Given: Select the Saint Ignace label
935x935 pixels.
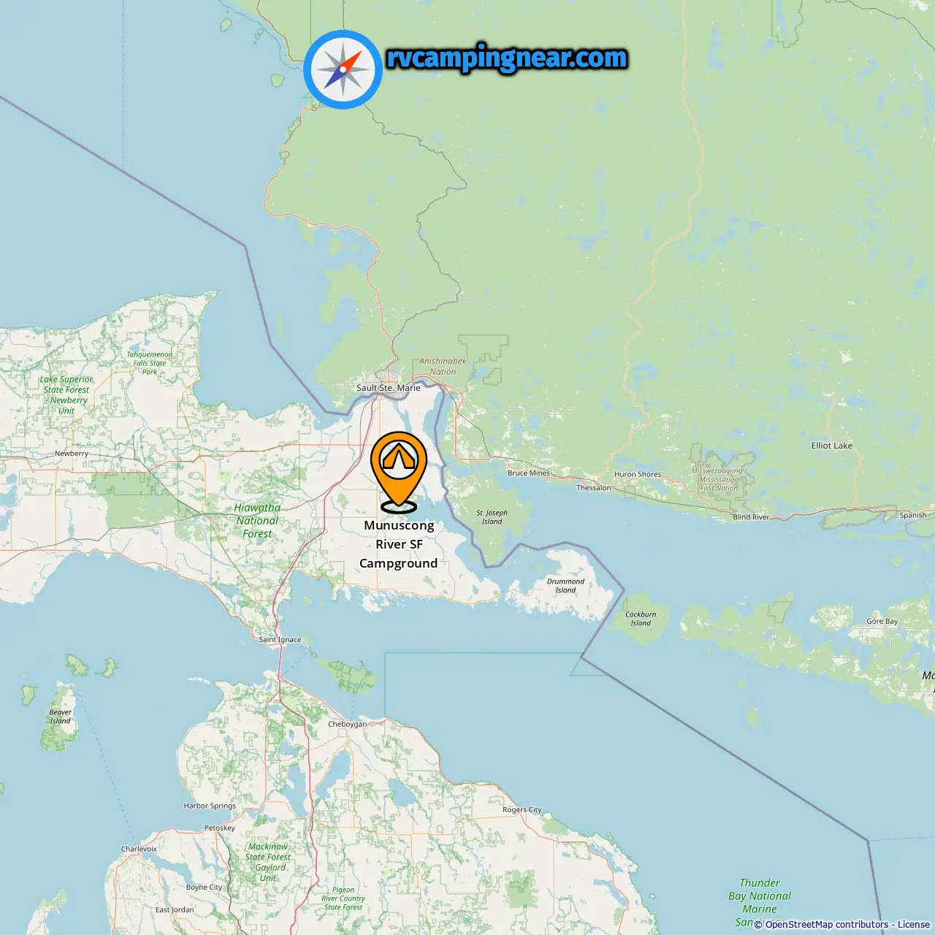Looking at the screenshot, I should tap(280, 639).
